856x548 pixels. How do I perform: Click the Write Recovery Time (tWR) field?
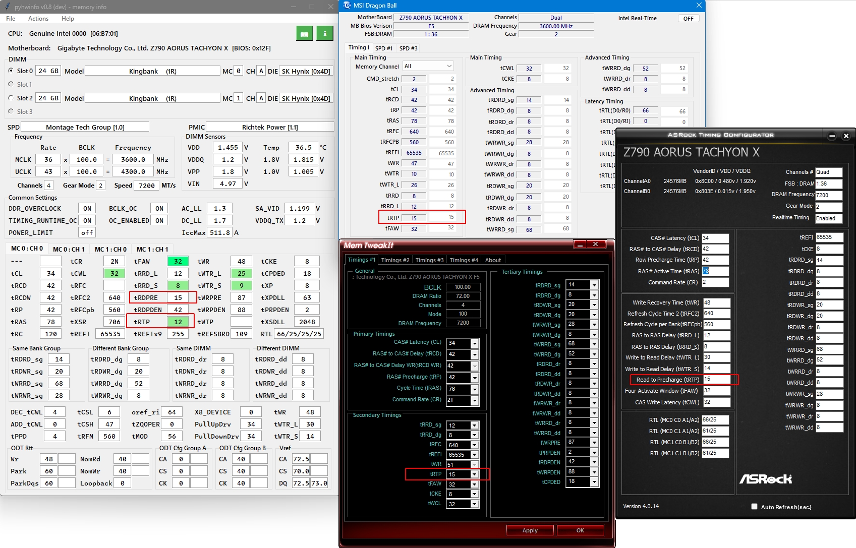pos(716,303)
